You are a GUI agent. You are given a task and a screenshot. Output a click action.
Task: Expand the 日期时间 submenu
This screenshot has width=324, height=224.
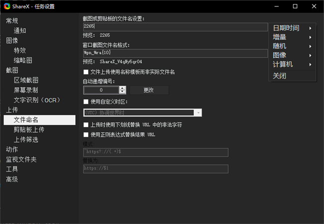(292, 28)
